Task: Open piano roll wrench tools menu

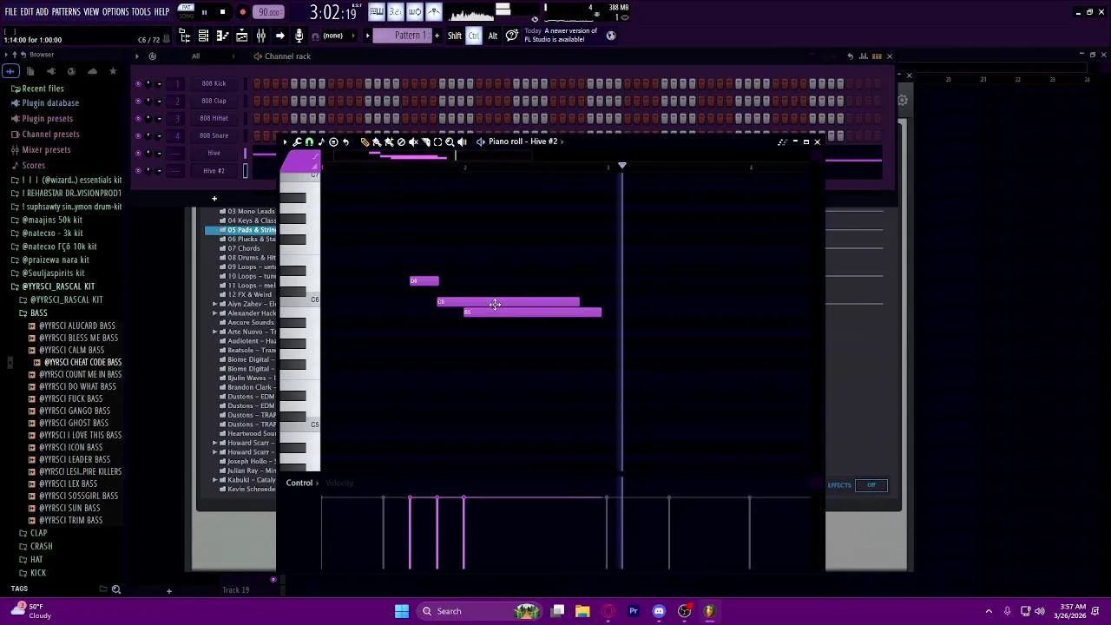Action: click(297, 141)
